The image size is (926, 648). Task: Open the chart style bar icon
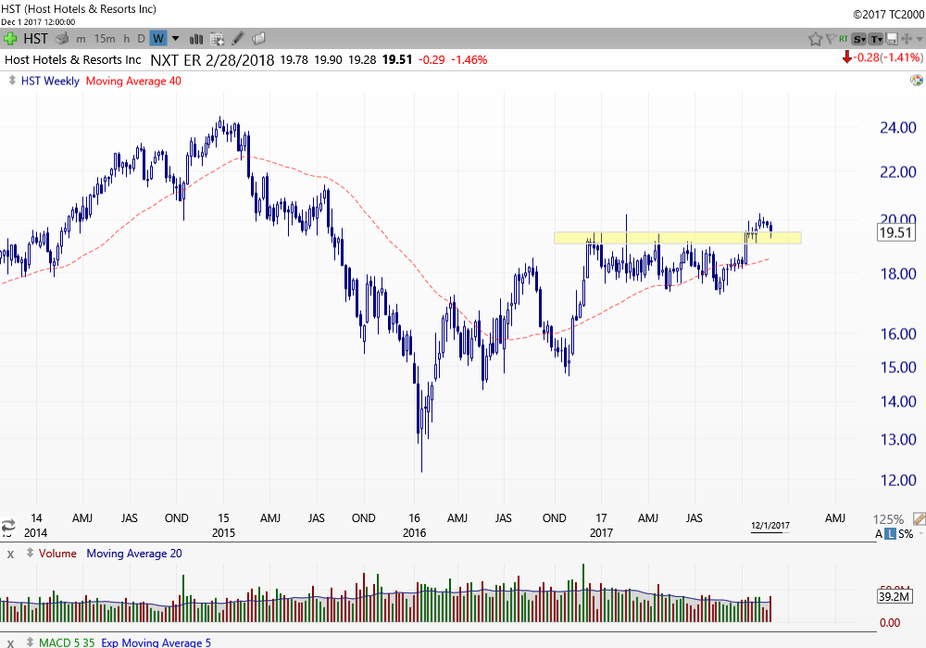click(x=196, y=38)
